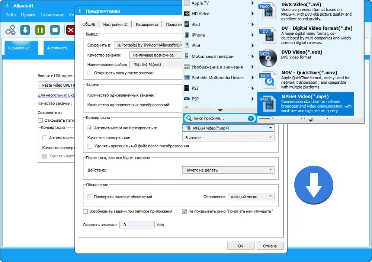Open the 'Действие' dropdown Ничего не делать
This screenshot has width=372, height=262.
pos(228,170)
